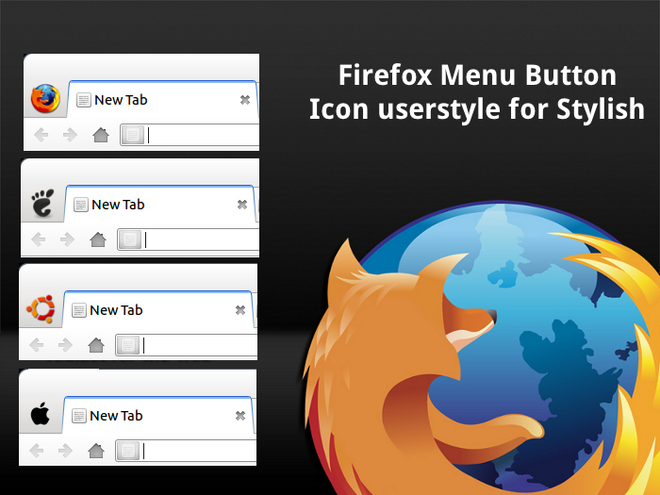660x495 pixels.
Task: Open the Firefox logo menu button
Action: click(x=45, y=98)
